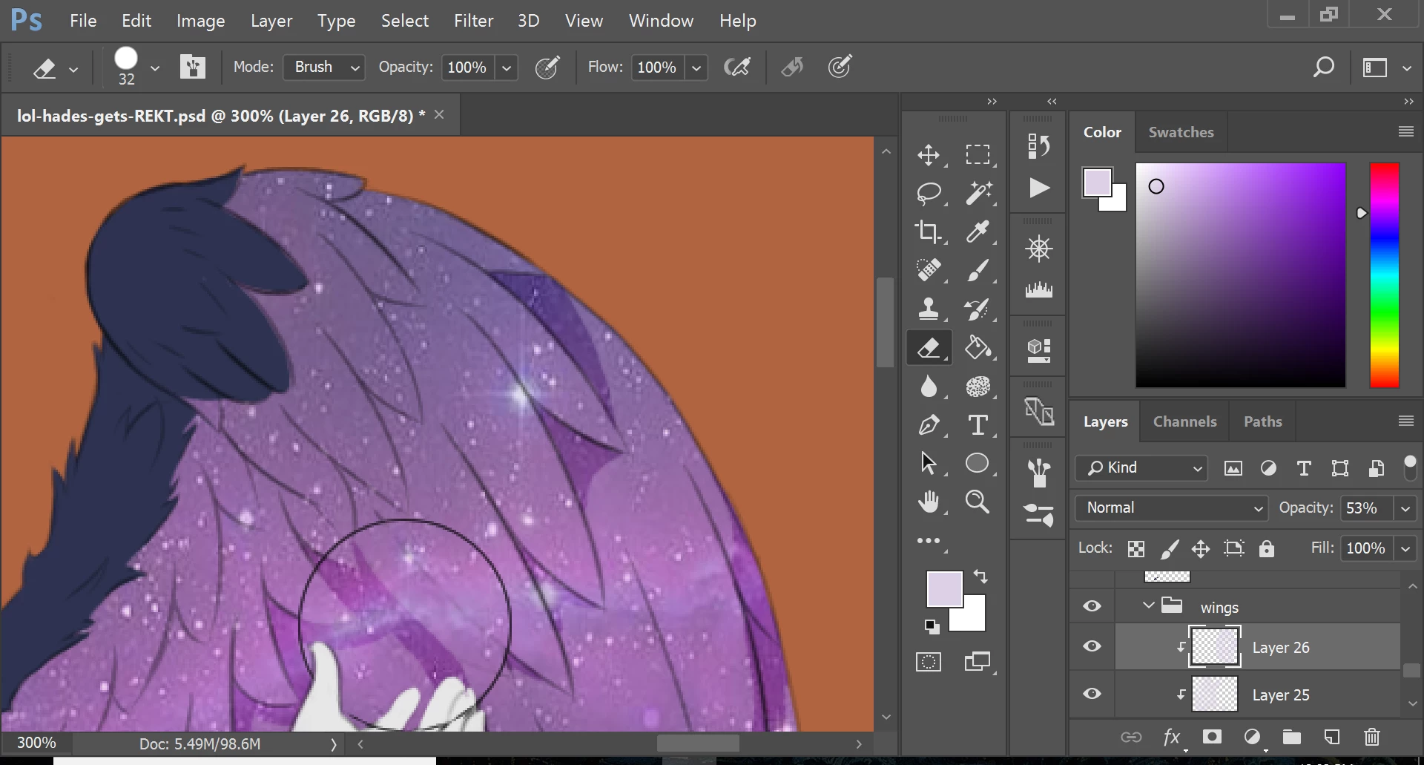The width and height of the screenshot is (1424, 765).
Task: Open the Edit Toolbar ellipsis
Action: (929, 541)
